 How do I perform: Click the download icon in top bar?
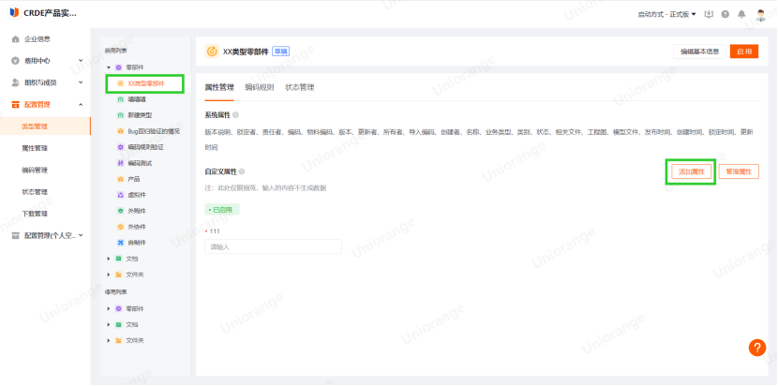tap(709, 14)
